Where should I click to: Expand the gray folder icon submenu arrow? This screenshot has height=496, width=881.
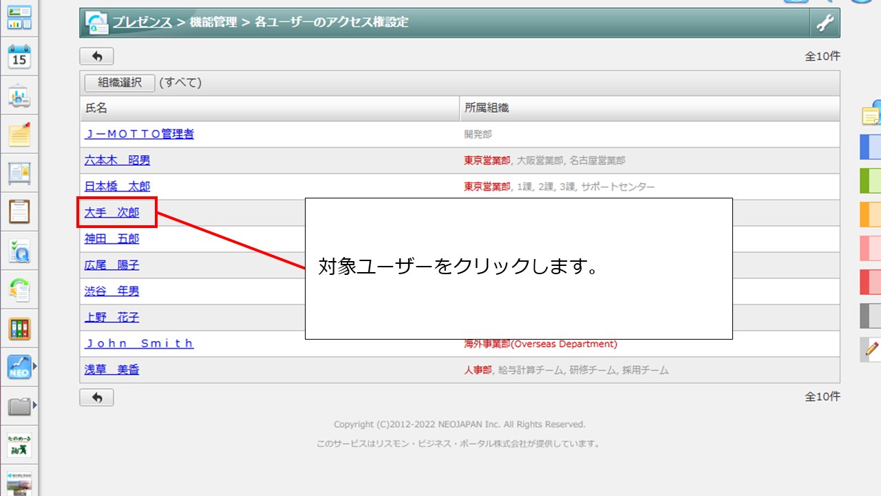pyautogui.click(x=35, y=406)
